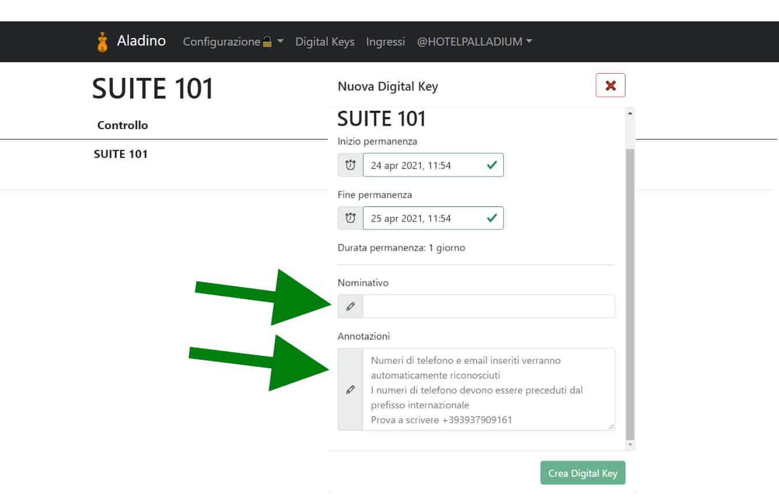779x501 pixels.
Task: Click the Aladino genie lamp logo icon
Action: point(102,42)
